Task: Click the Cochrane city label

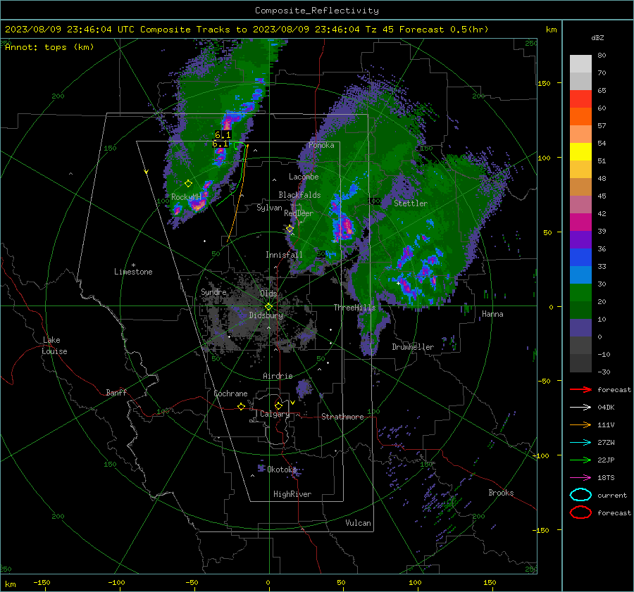Action: coord(230,393)
